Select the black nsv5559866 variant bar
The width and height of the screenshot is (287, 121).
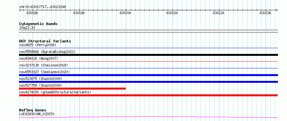pyautogui.click(x=148, y=55)
